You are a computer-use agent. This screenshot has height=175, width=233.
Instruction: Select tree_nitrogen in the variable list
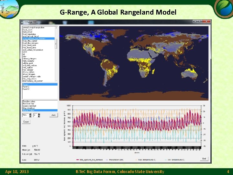click(28, 70)
